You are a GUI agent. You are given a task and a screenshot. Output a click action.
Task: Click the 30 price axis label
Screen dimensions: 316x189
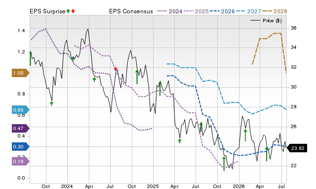[294, 87]
